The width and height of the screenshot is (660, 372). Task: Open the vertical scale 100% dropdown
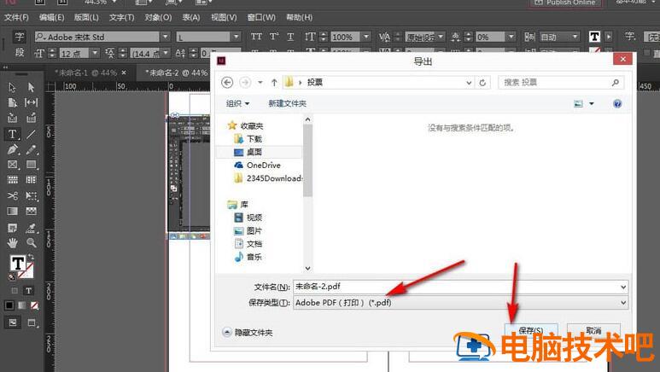tap(365, 37)
